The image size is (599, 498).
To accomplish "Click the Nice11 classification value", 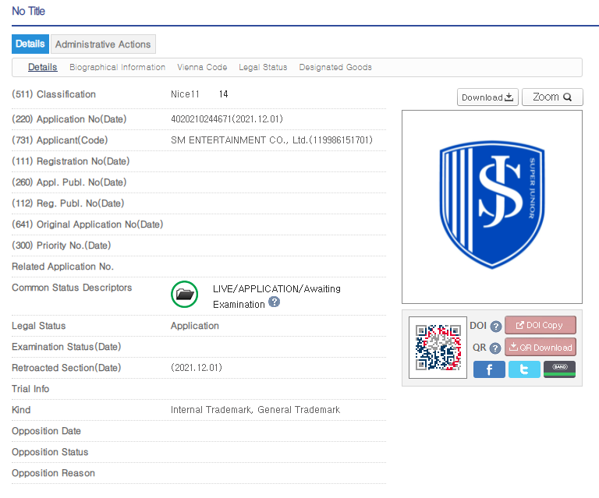I will (x=185, y=94).
